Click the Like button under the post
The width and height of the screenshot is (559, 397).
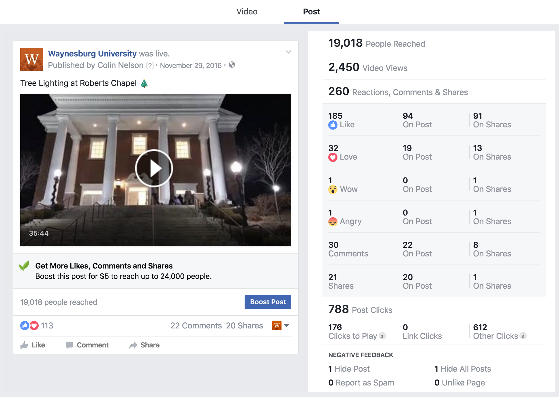click(33, 345)
